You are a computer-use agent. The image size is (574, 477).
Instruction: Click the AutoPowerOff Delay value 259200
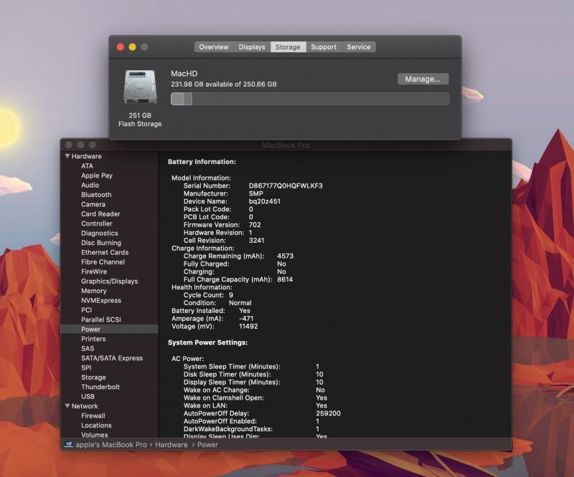point(329,413)
